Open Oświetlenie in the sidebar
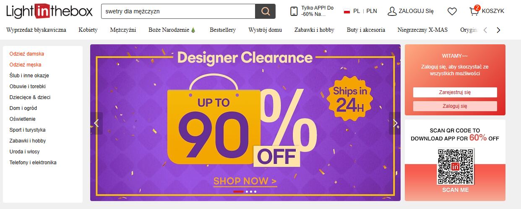The image size is (521, 209). pos(23,119)
